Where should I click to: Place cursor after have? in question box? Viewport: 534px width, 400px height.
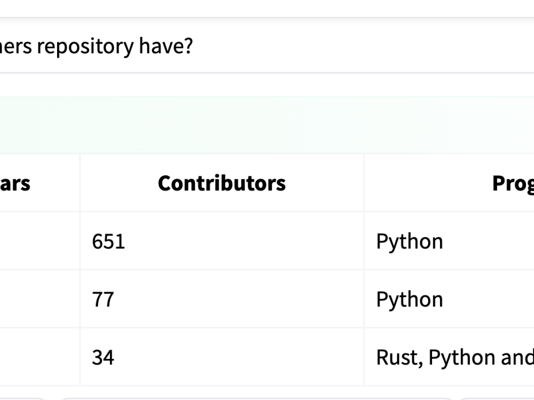click(x=193, y=45)
